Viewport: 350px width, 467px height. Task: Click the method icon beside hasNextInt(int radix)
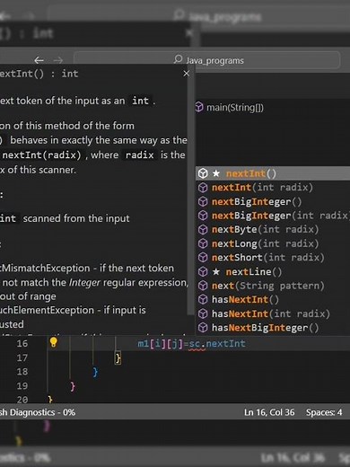203,313
